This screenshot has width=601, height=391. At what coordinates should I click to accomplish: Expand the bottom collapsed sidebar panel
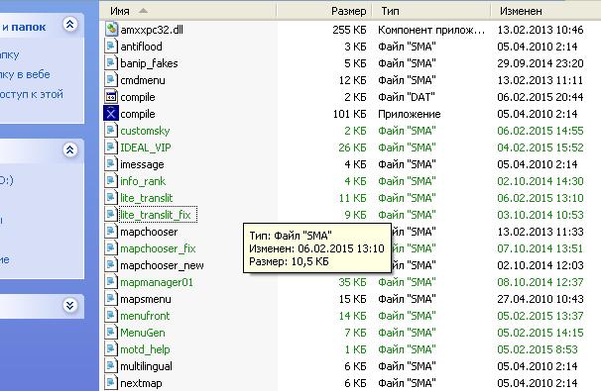pos(69,305)
